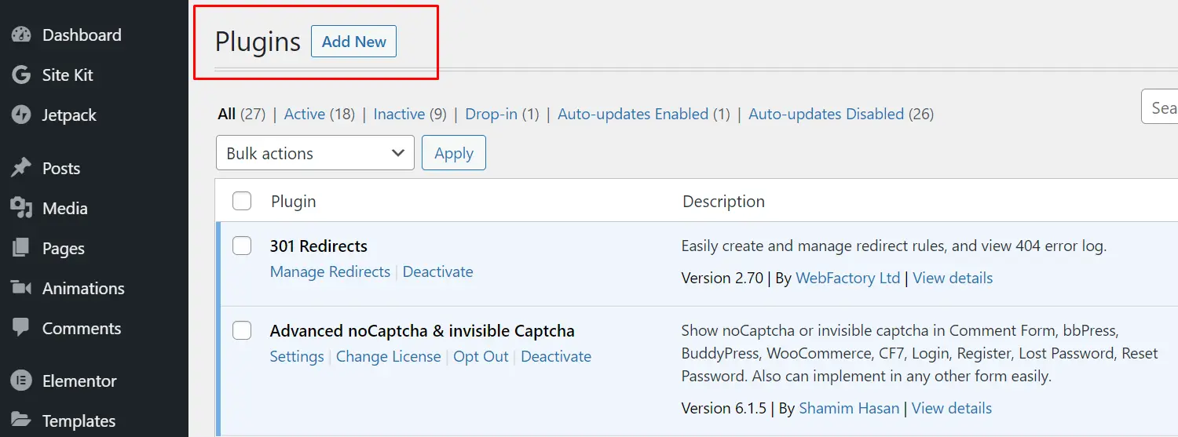Check the Advanced noCaptcha plugin checkbox
The image size is (1178, 437).
click(x=242, y=330)
